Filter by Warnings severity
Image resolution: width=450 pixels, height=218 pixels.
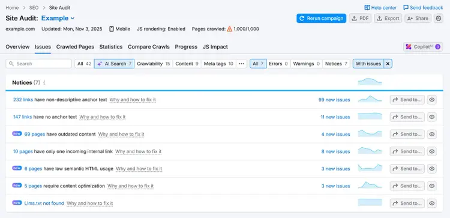307,64
